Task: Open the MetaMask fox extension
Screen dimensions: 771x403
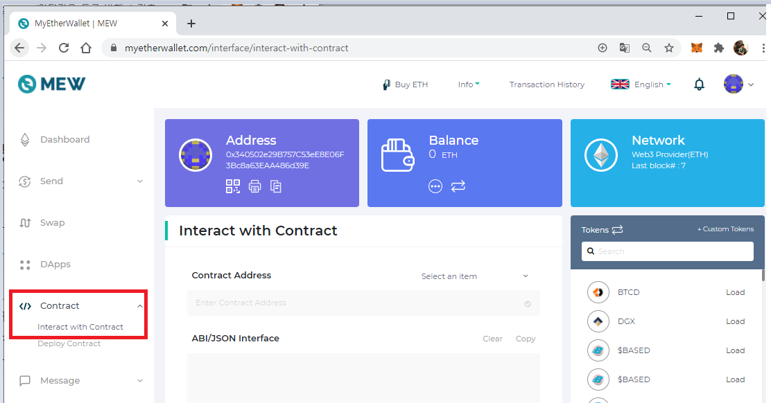Action: (697, 48)
